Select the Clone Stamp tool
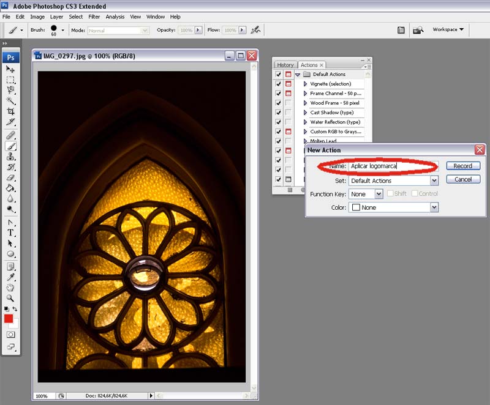The image size is (490, 405). [x=10, y=157]
